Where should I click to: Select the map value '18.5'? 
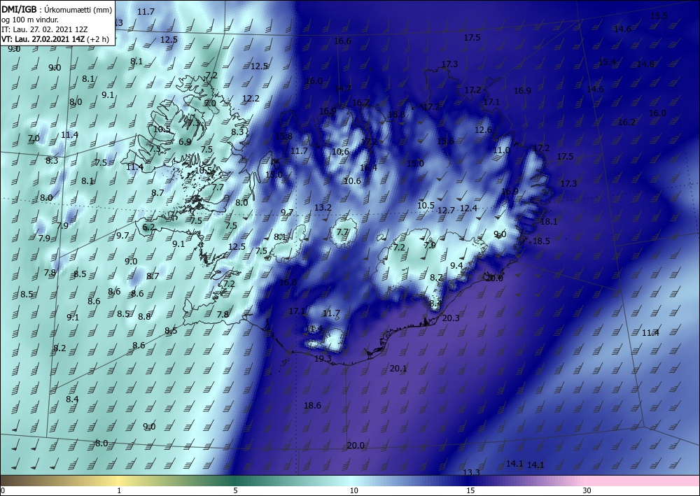(x=541, y=241)
